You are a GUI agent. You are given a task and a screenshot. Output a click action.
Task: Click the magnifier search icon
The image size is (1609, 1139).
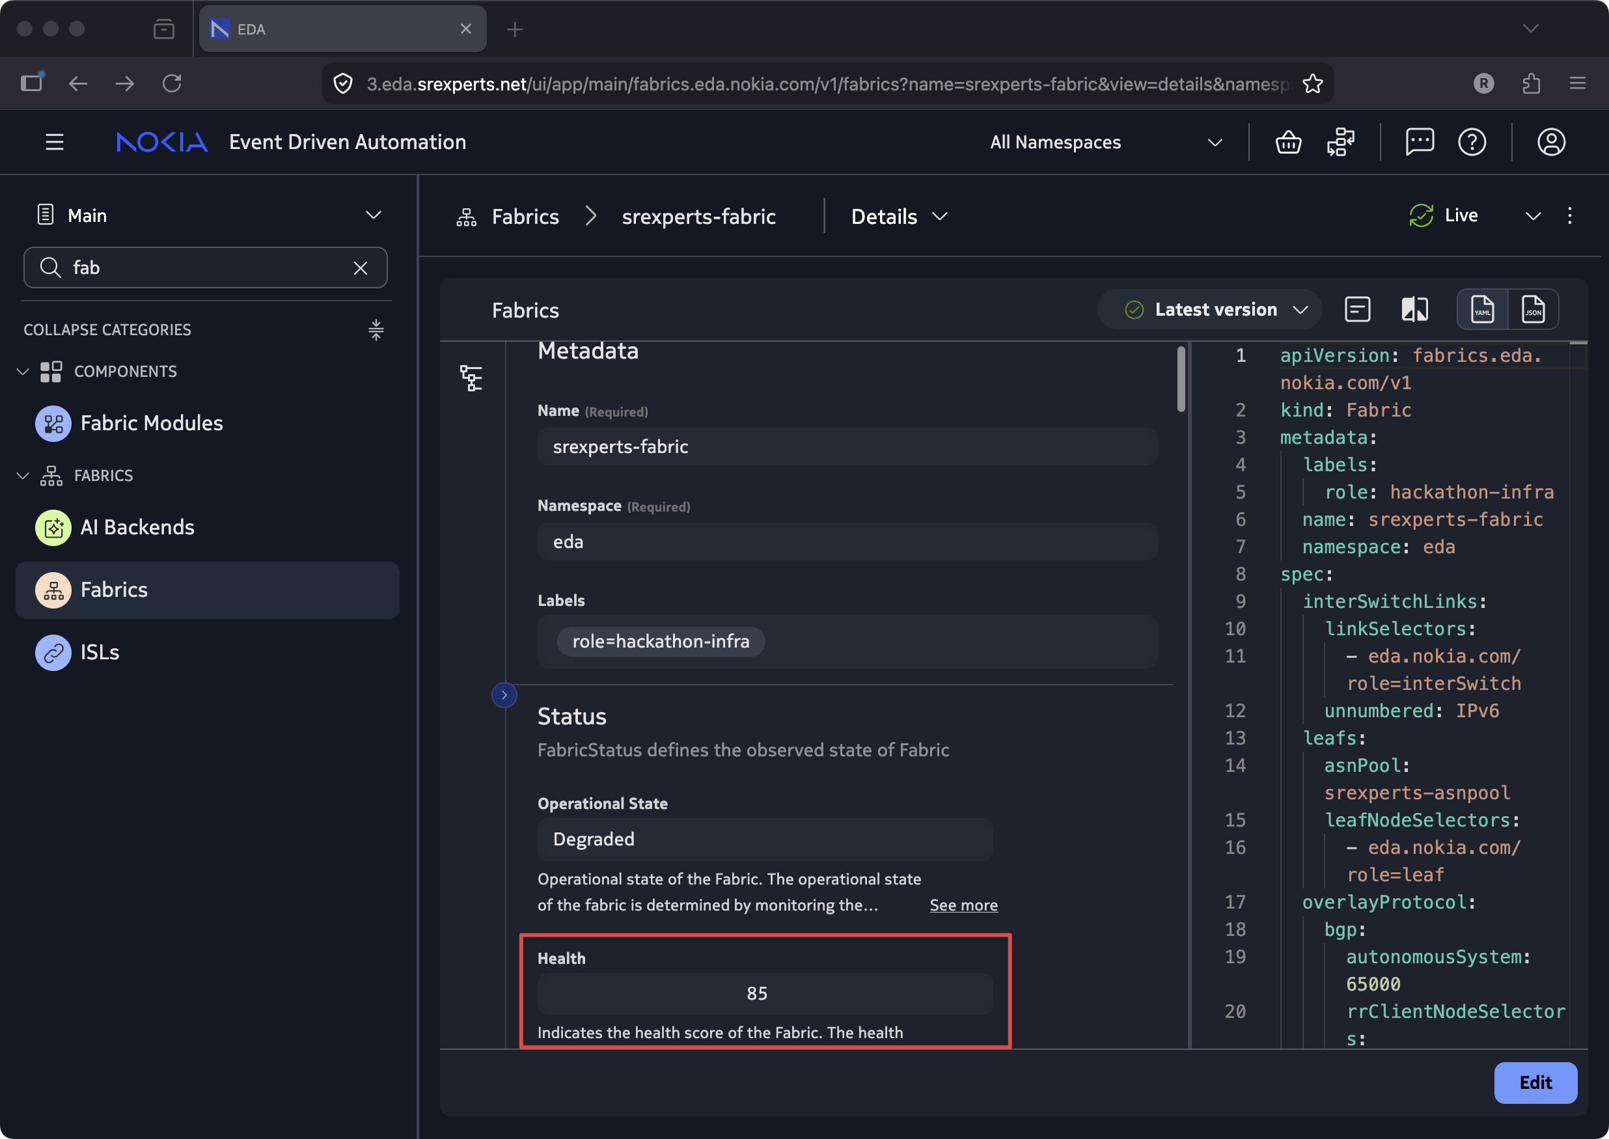[50, 268]
